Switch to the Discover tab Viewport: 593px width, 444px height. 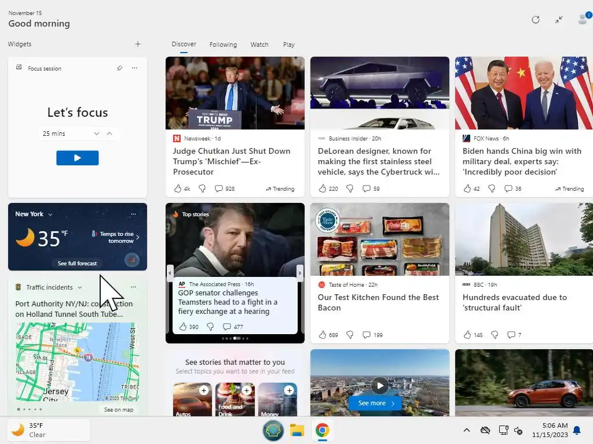coord(184,44)
